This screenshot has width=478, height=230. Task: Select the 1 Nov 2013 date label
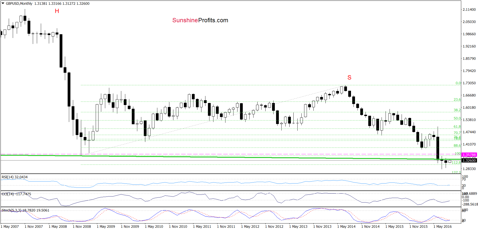pyautogui.click(x=322, y=226)
